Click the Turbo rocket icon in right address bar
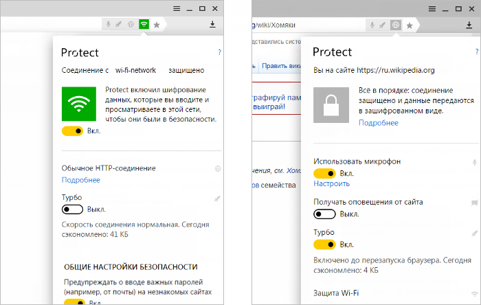 [x=382, y=25]
